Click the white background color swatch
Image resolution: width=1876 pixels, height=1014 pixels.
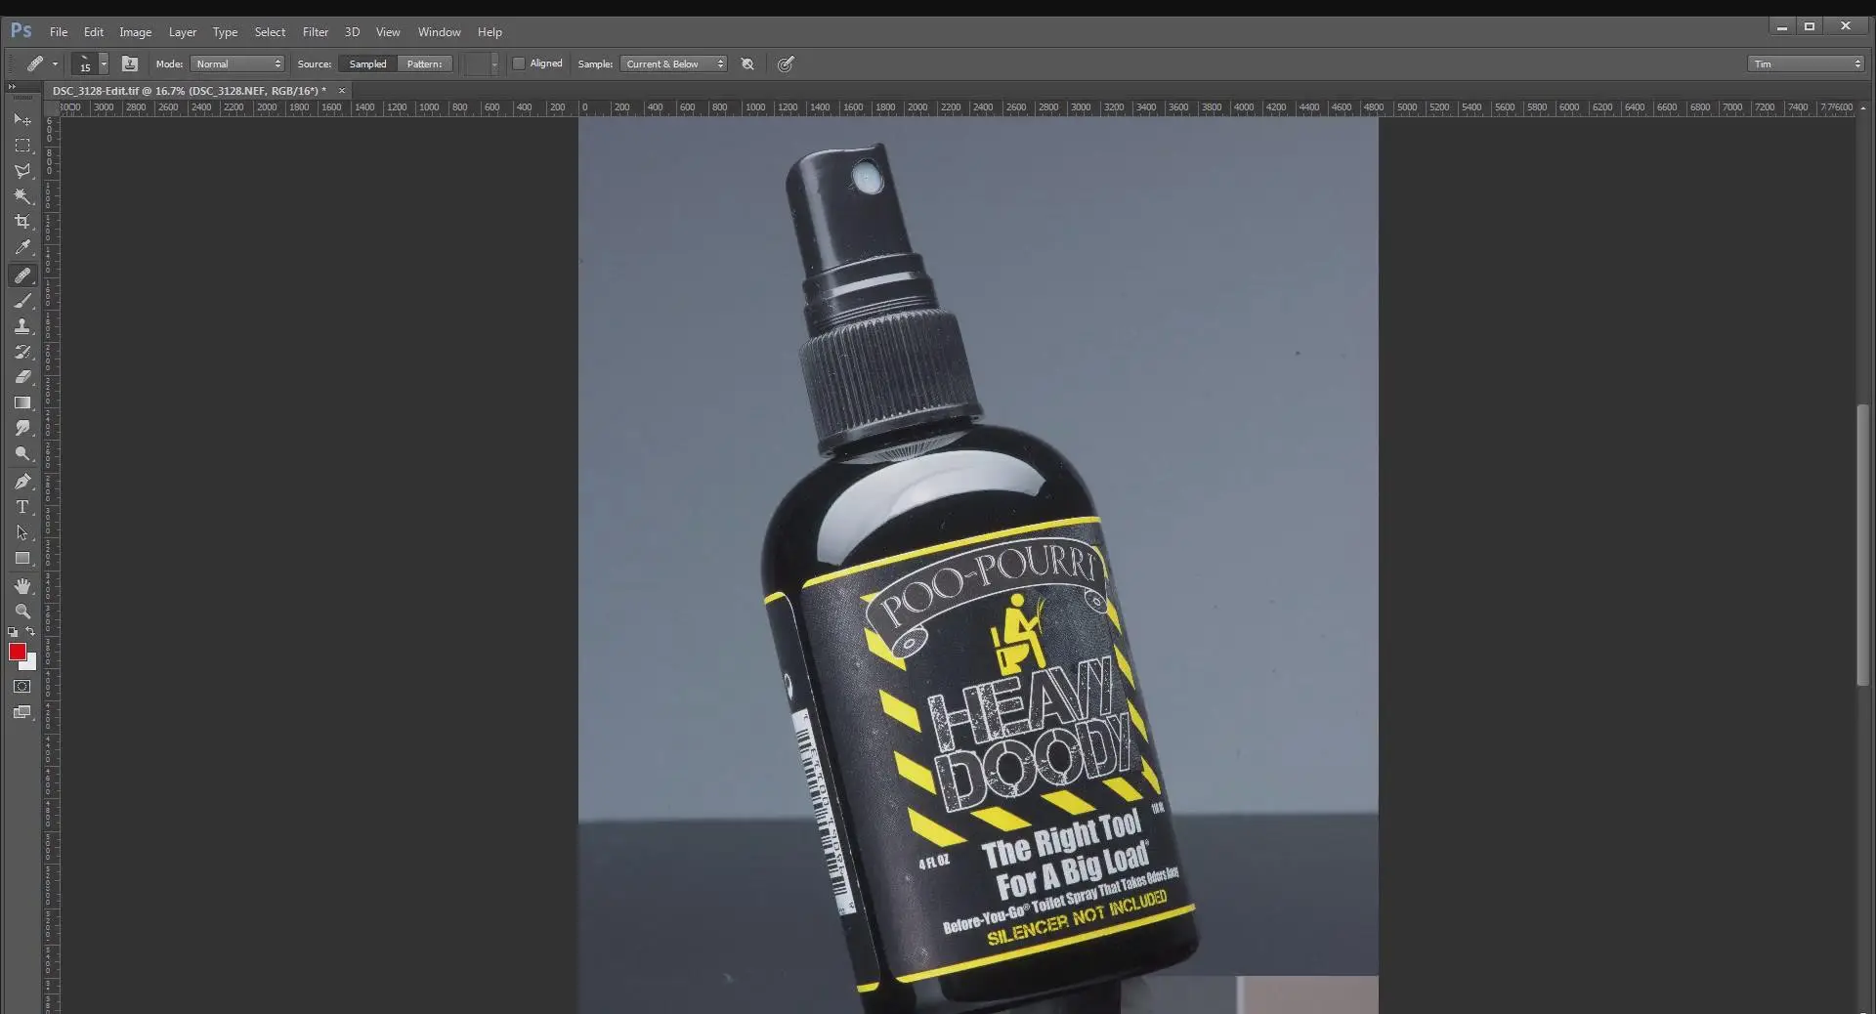(30, 663)
